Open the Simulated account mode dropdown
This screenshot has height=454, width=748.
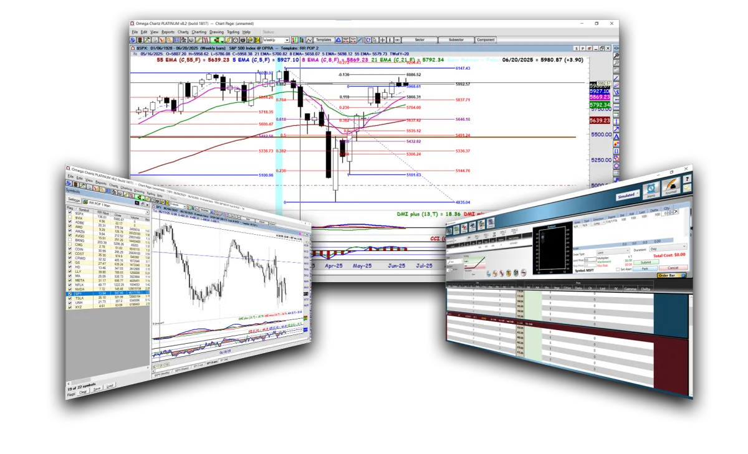pyautogui.click(x=628, y=195)
